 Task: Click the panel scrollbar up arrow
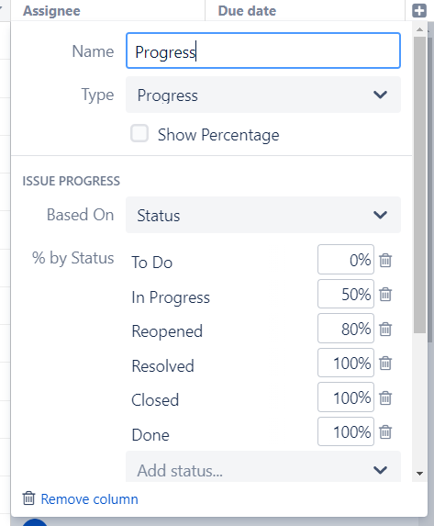pos(419,29)
